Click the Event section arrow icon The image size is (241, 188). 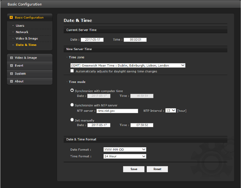point(12,66)
